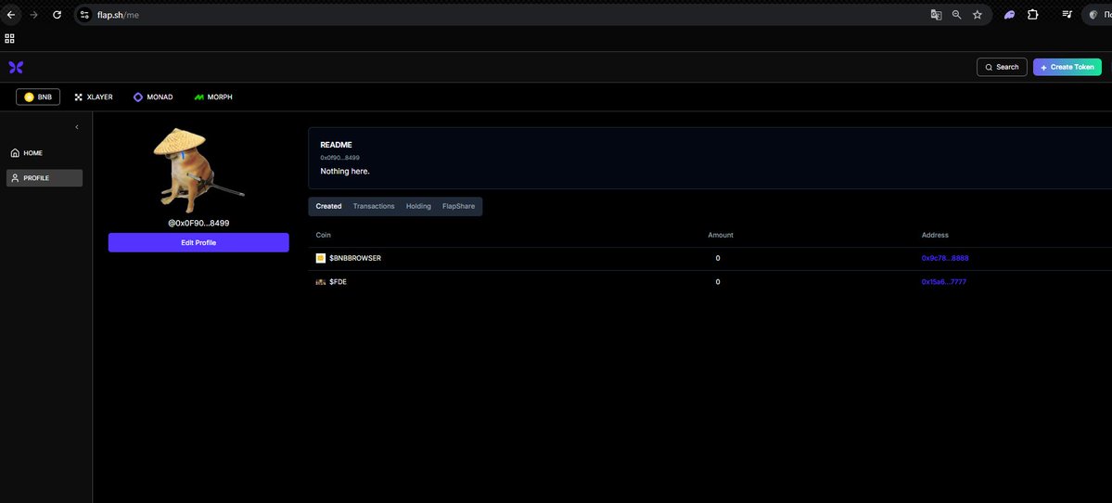Select the Created tab
Viewport: 1112px width, 503px height.
[x=328, y=206]
